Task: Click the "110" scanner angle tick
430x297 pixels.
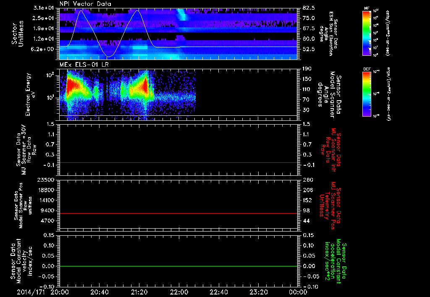Action: coord(307,89)
